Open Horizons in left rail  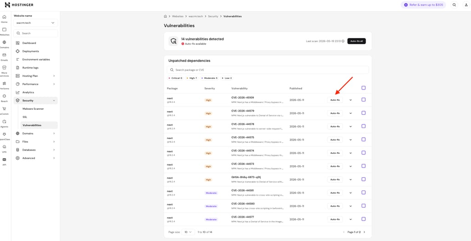point(4,86)
